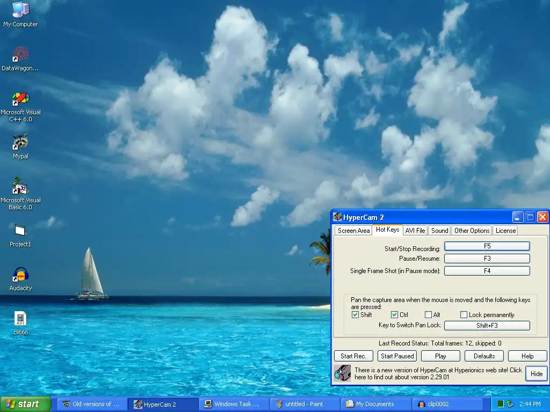The height and width of the screenshot is (412, 550).
Task: Change the Pause/Resume hotkey F3
Action: [487, 259]
